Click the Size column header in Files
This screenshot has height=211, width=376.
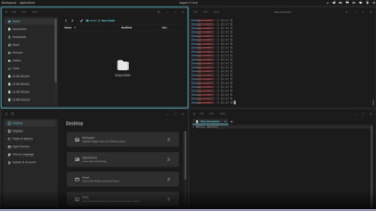(x=164, y=28)
